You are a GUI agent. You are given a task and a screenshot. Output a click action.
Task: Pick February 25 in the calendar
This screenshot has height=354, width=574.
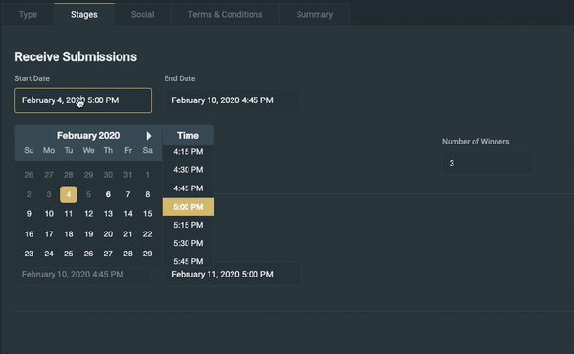pyautogui.click(x=69, y=254)
